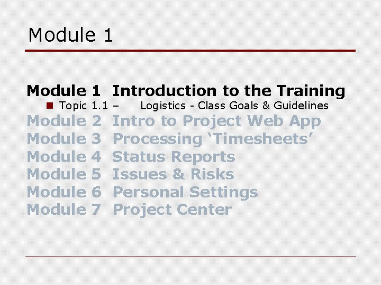381x285 pixels.
Task: Select the "Personal Settings" text
Action: [x=185, y=193]
